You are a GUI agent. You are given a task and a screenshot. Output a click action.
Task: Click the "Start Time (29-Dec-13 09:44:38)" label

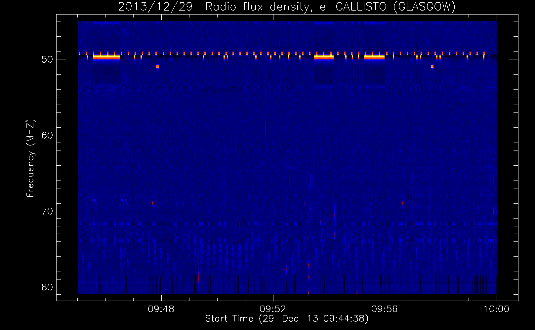point(287,319)
